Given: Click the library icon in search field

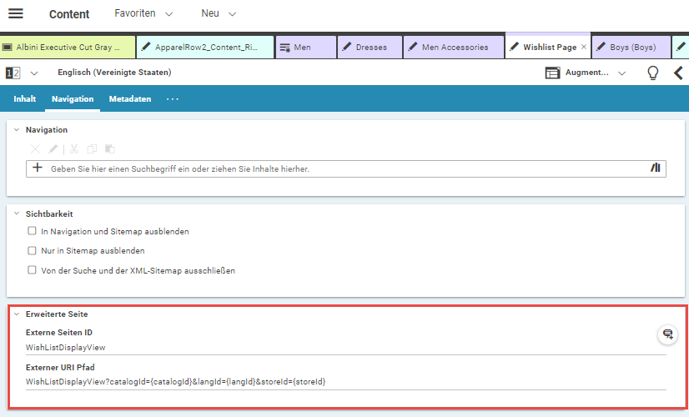Looking at the screenshot, I should [655, 168].
